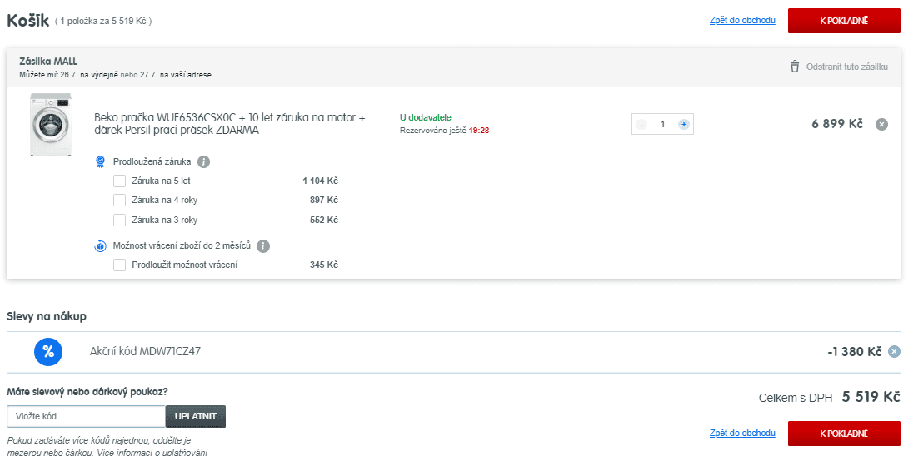This screenshot has width=908, height=456.
Task: Open info icon next to Možnost vrácení zboží
Action: (x=263, y=246)
